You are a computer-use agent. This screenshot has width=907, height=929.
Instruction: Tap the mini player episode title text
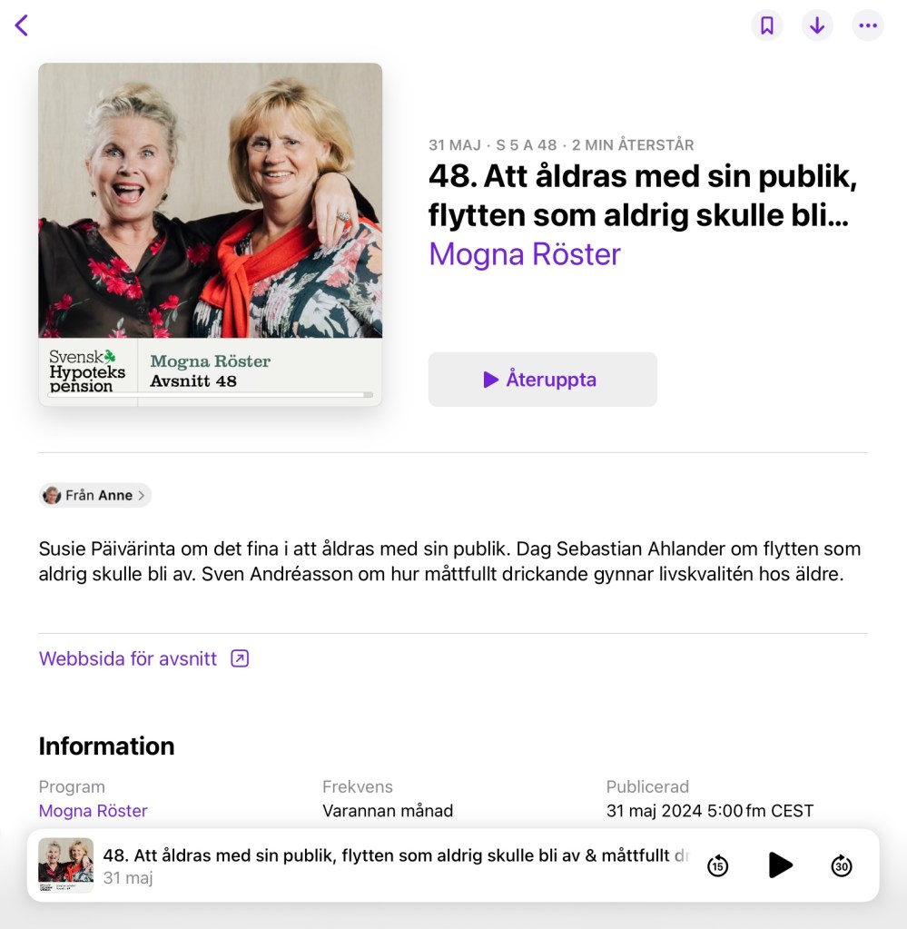click(396, 855)
